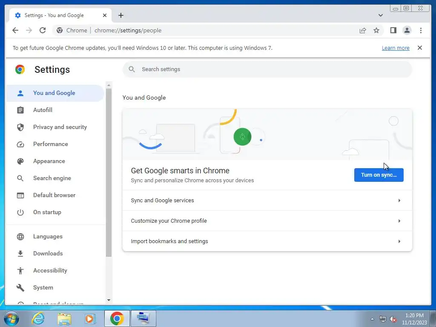Click the muted volume tray icon
The width and height of the screenshot is (436, 327).
tap(393, 319)
